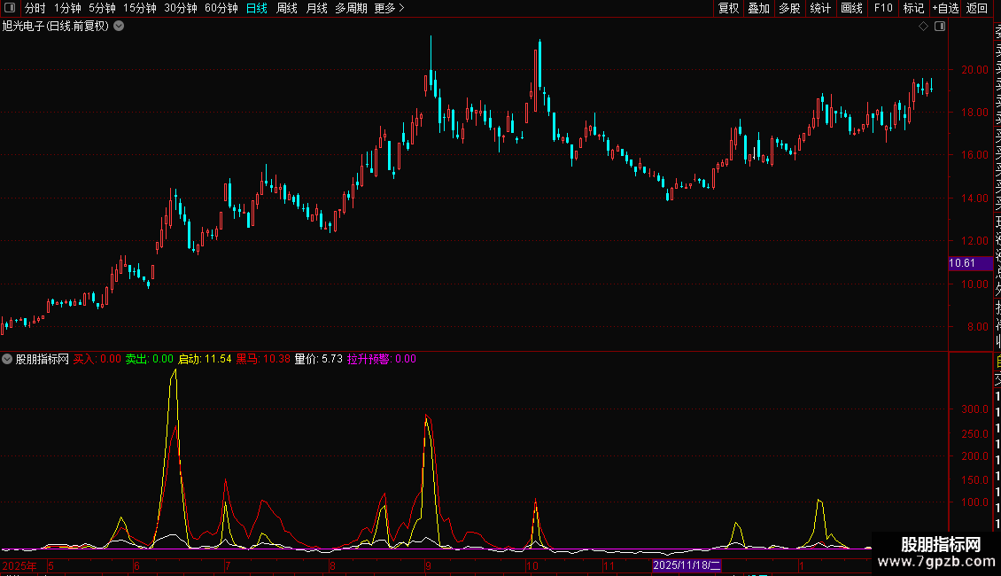Click the 量价: 5.73 indicator value
1001x576 pixels.
(x=319, y=359)
